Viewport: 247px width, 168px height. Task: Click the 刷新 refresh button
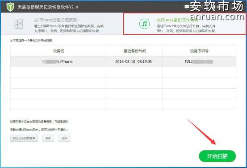(x=48, y=138)
